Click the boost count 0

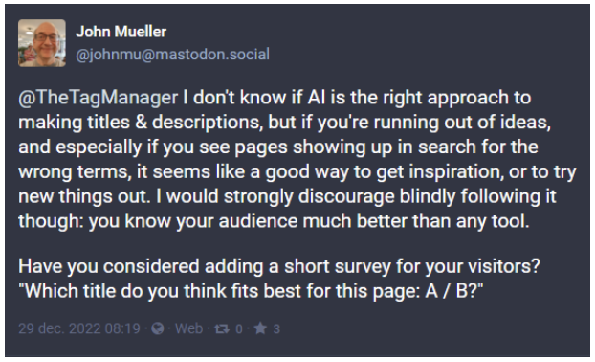(x=239, y=328)
